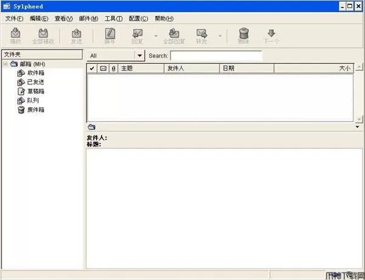Open the dropdown arrow next to 转发
This screenshot has height=280, width=365.
[x=220, y=36]
